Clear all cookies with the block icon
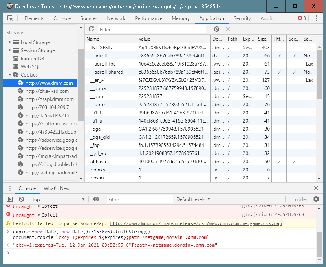Viewport: 326px width, 267px height. click(x=216, y=29)
